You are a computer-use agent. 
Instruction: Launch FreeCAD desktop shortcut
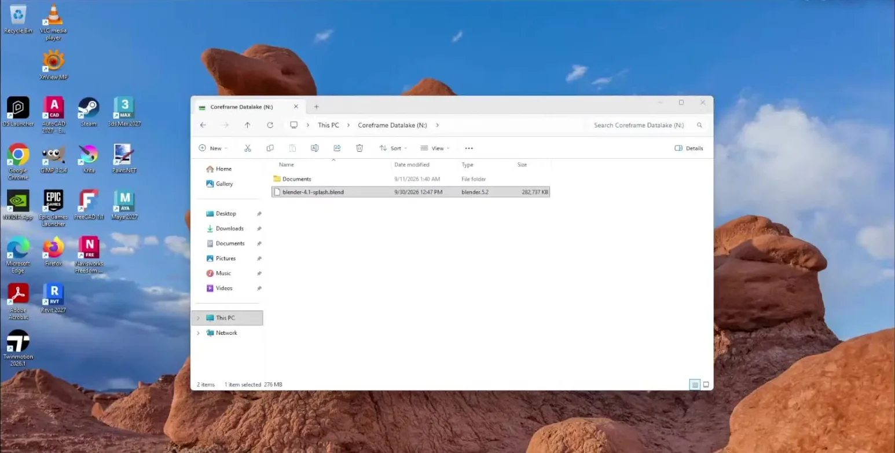(x=89, y=205)
